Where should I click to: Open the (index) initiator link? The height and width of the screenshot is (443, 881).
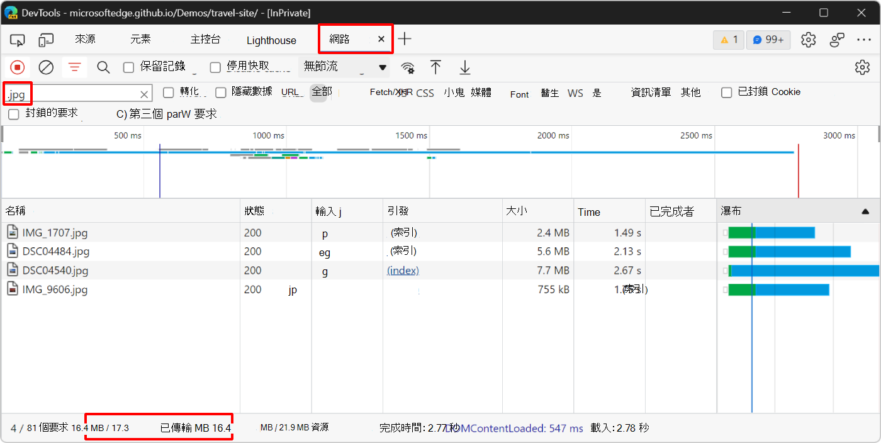click(x=403, y=271)
